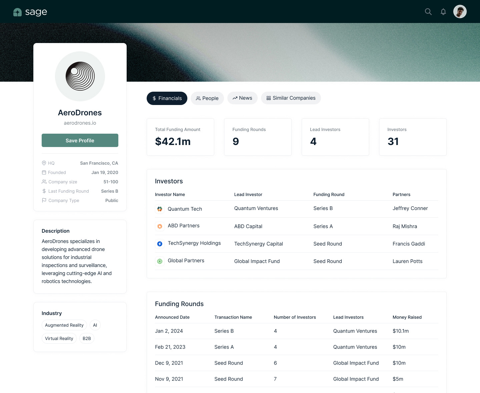Screen dimensions: 480x393
Task: Click the Founded calendar icon
Action: click(x=44, y=172)
